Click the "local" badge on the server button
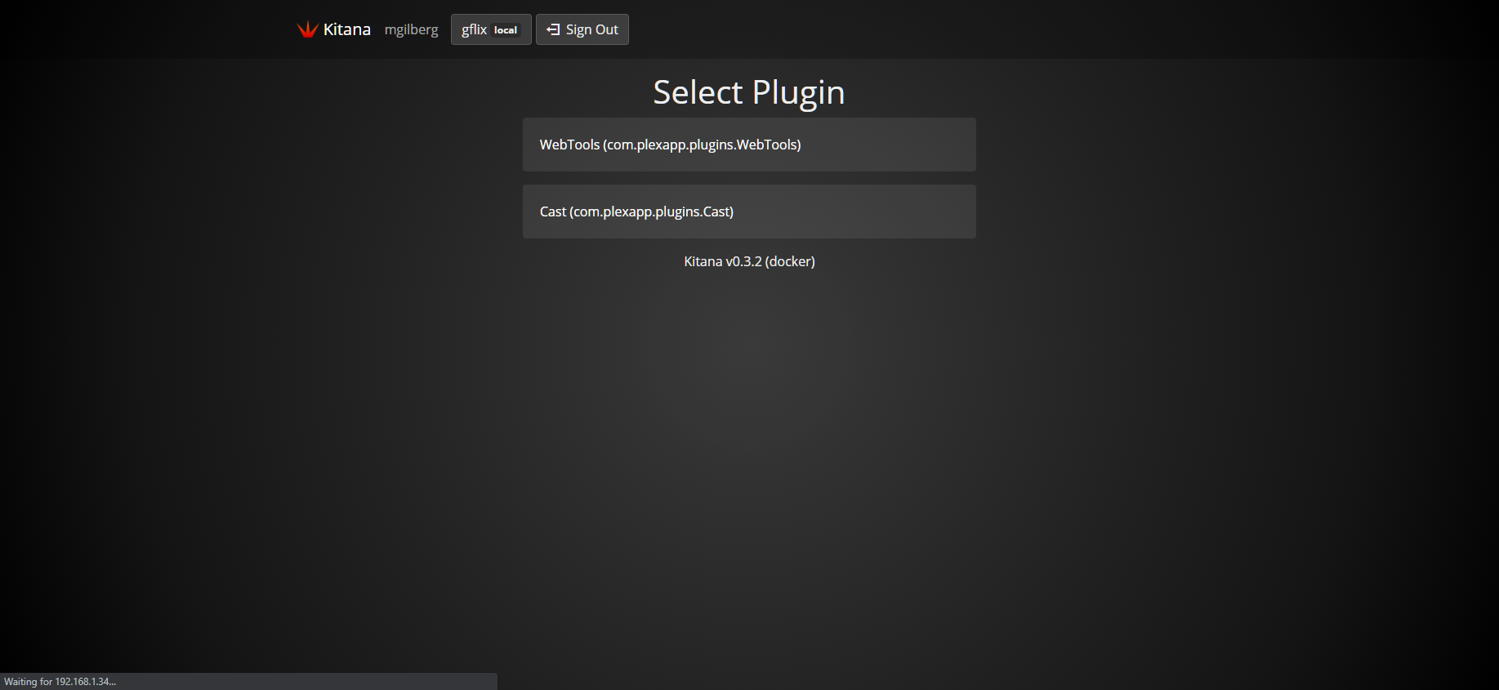 (506, 30)
